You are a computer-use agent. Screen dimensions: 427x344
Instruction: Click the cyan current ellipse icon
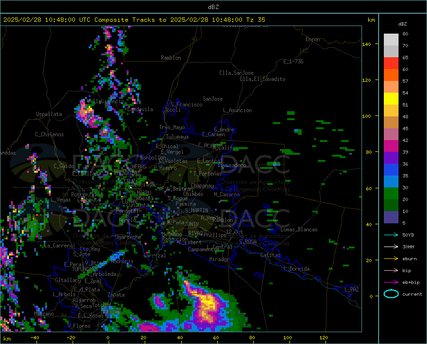click(391, 294)
